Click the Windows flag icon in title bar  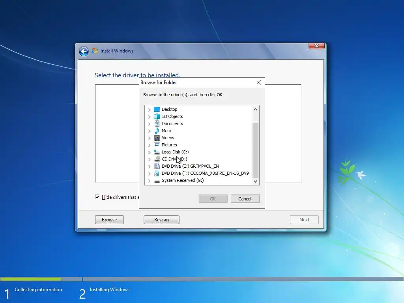(x=95, y=51)
